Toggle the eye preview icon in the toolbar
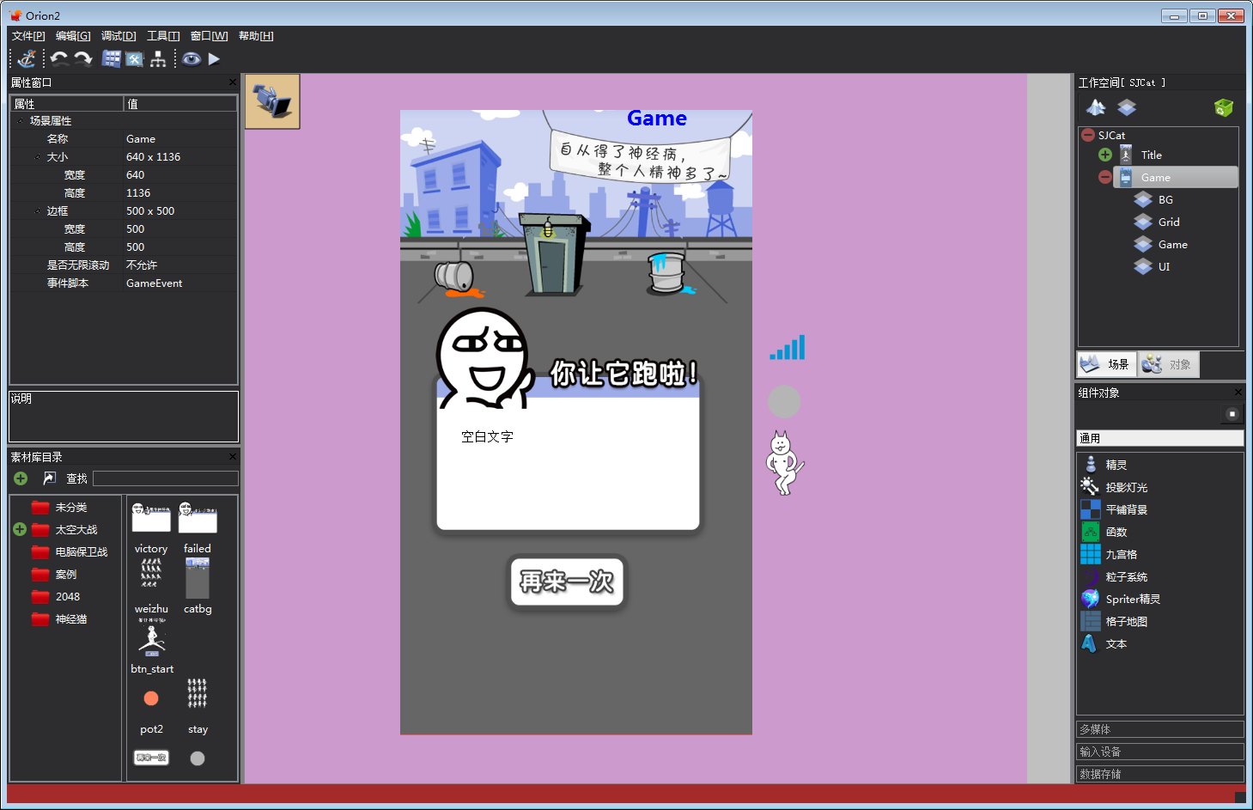Screen dimensions: 1253x810 click(191, 58)
